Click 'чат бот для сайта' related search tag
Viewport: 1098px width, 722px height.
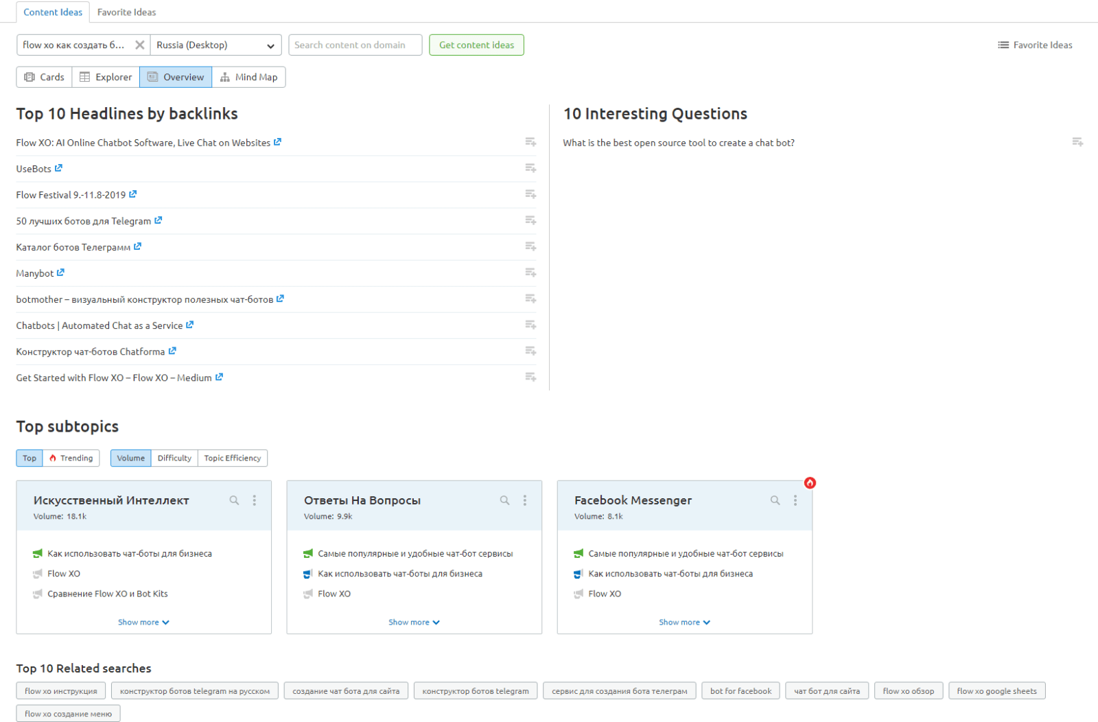[x=827, y=691]
